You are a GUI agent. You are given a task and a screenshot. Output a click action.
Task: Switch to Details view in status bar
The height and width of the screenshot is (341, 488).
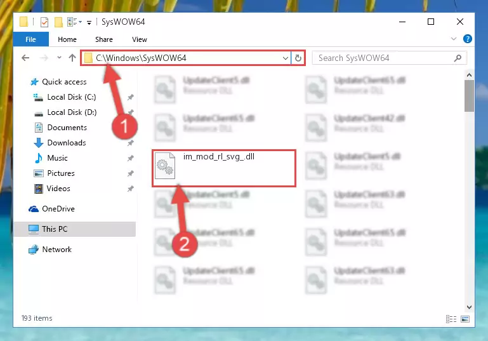point(451,319)
